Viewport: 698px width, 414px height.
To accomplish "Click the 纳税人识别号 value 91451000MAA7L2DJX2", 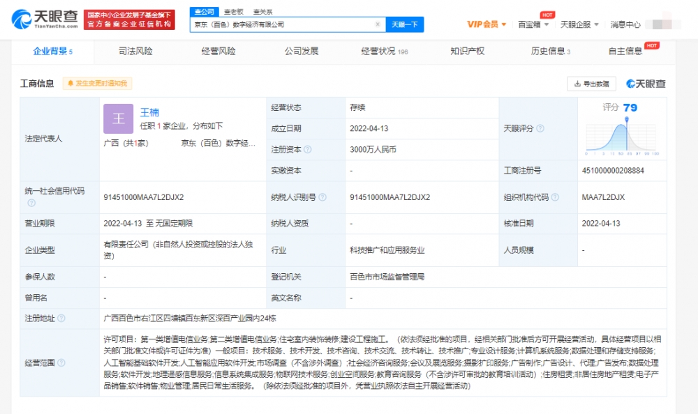I will click(390, 197).
